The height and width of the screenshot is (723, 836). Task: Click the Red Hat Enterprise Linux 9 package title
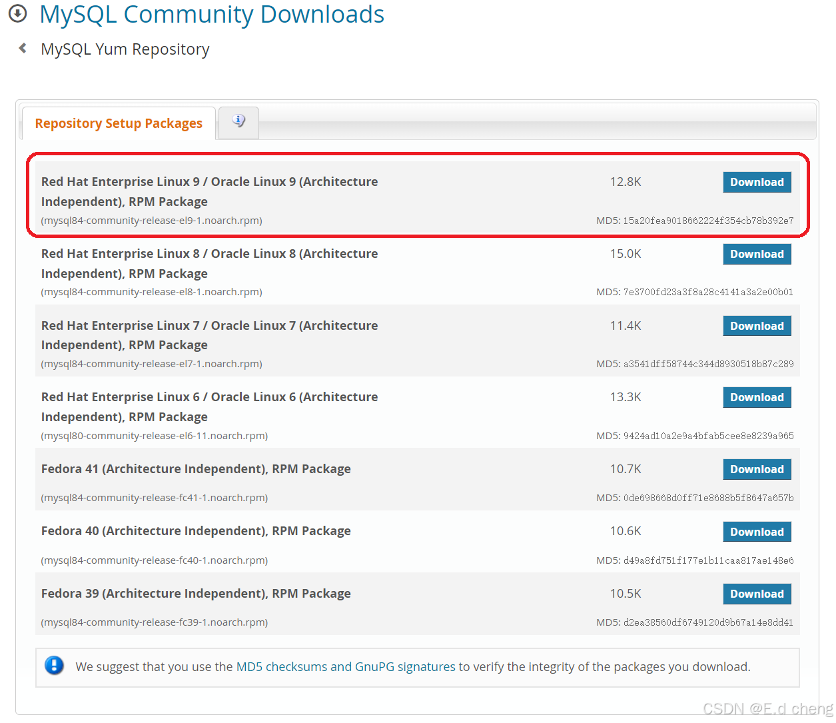point(209,191)
